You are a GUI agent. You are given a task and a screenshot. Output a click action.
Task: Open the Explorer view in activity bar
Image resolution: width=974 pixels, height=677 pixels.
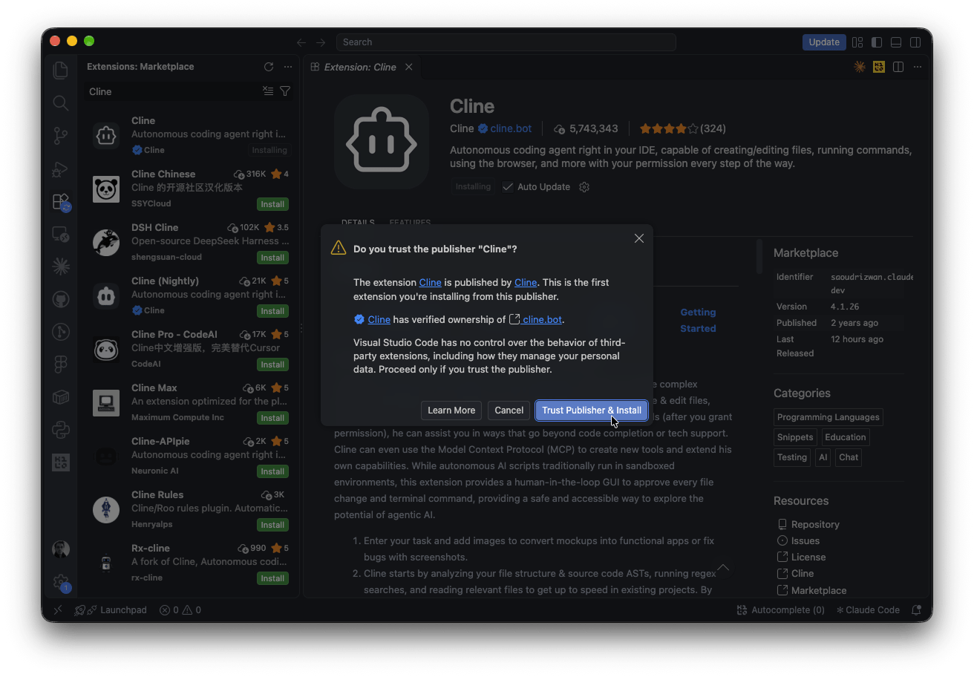(x=61, y=70)
